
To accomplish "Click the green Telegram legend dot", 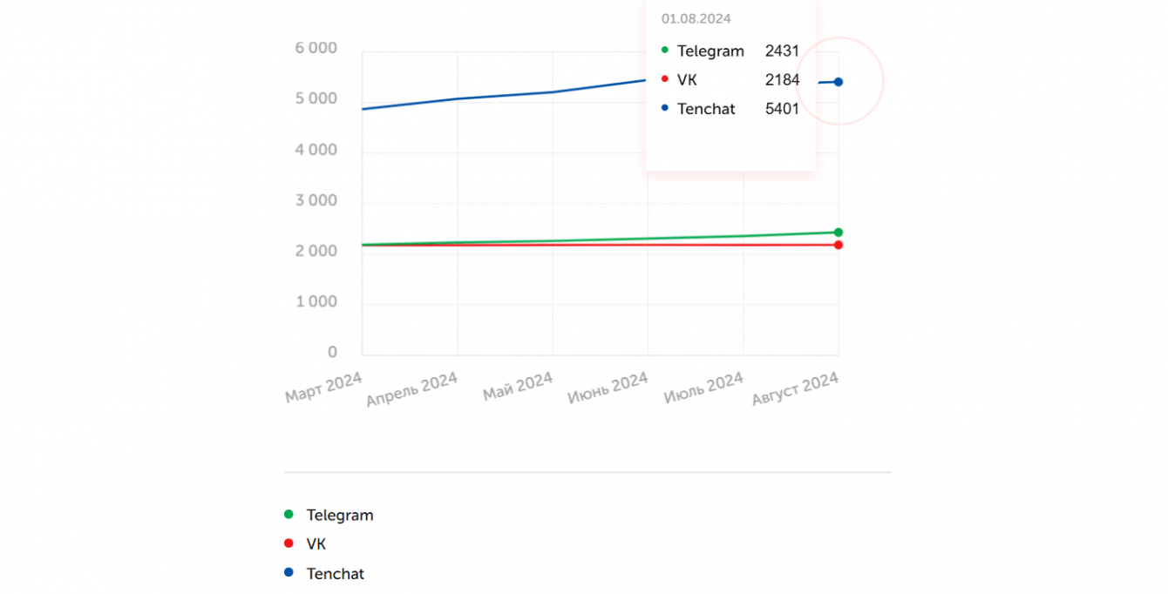I will pos(289,514).
